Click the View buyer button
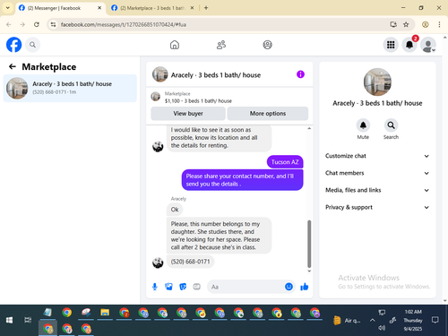Screen dimensions: 448x336 (x=188, y=114)
